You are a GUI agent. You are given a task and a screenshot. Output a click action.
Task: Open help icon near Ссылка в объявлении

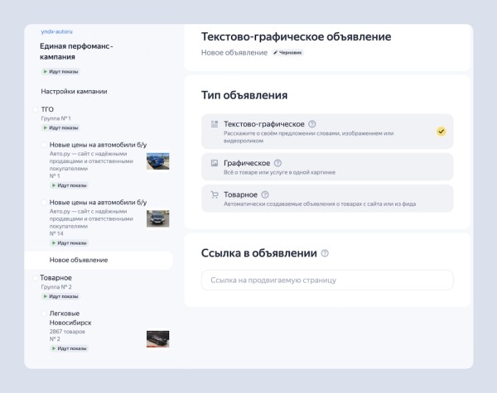click(325, 253)
